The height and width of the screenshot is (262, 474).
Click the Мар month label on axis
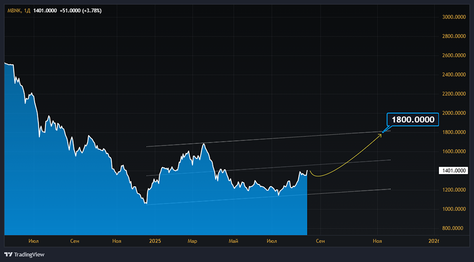point(192,241)
